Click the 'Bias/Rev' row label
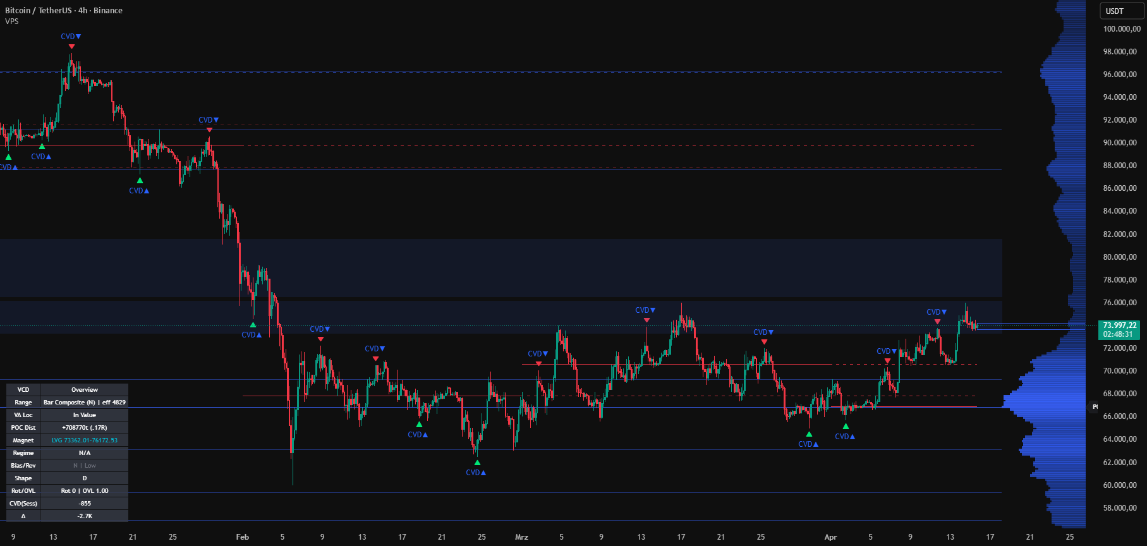The width and height of the screenshot is (1147, 546). [23, 466]
